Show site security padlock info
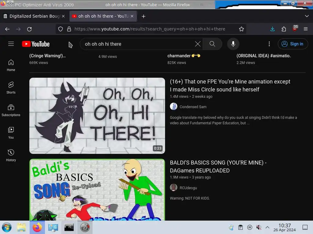 coord(69,29)
